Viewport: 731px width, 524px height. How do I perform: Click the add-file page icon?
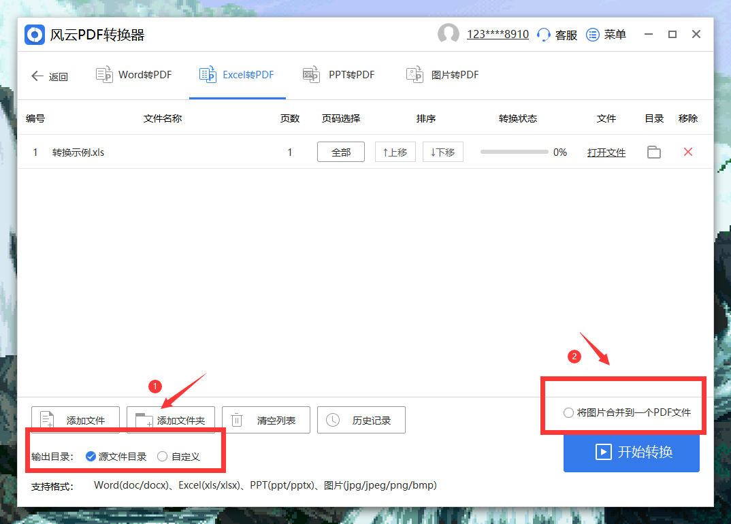(47, 420)
